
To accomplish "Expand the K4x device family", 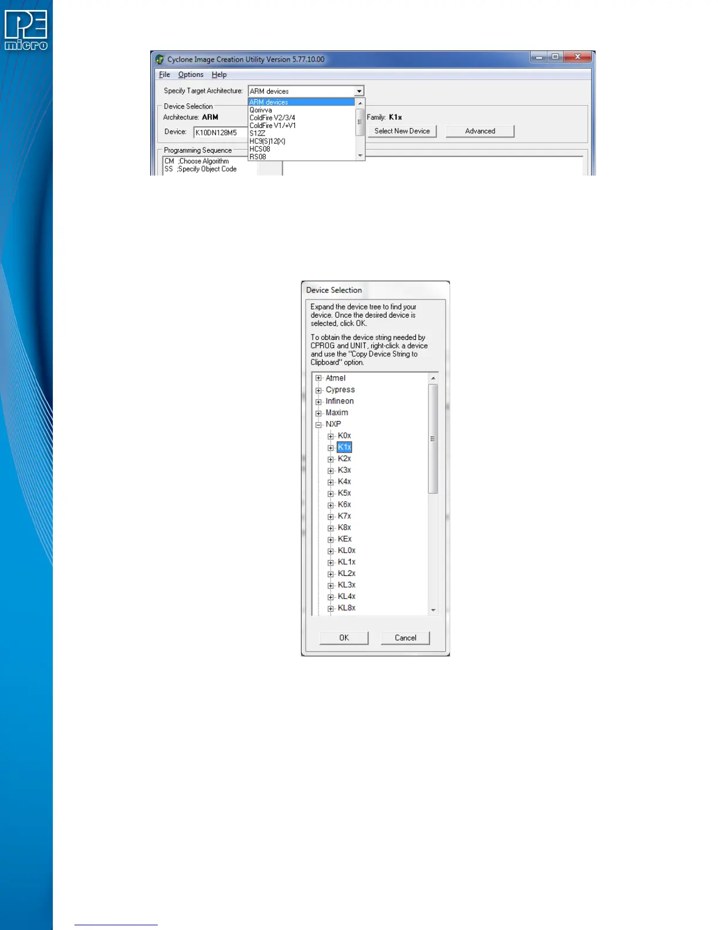I will click(x=331, y=482).
